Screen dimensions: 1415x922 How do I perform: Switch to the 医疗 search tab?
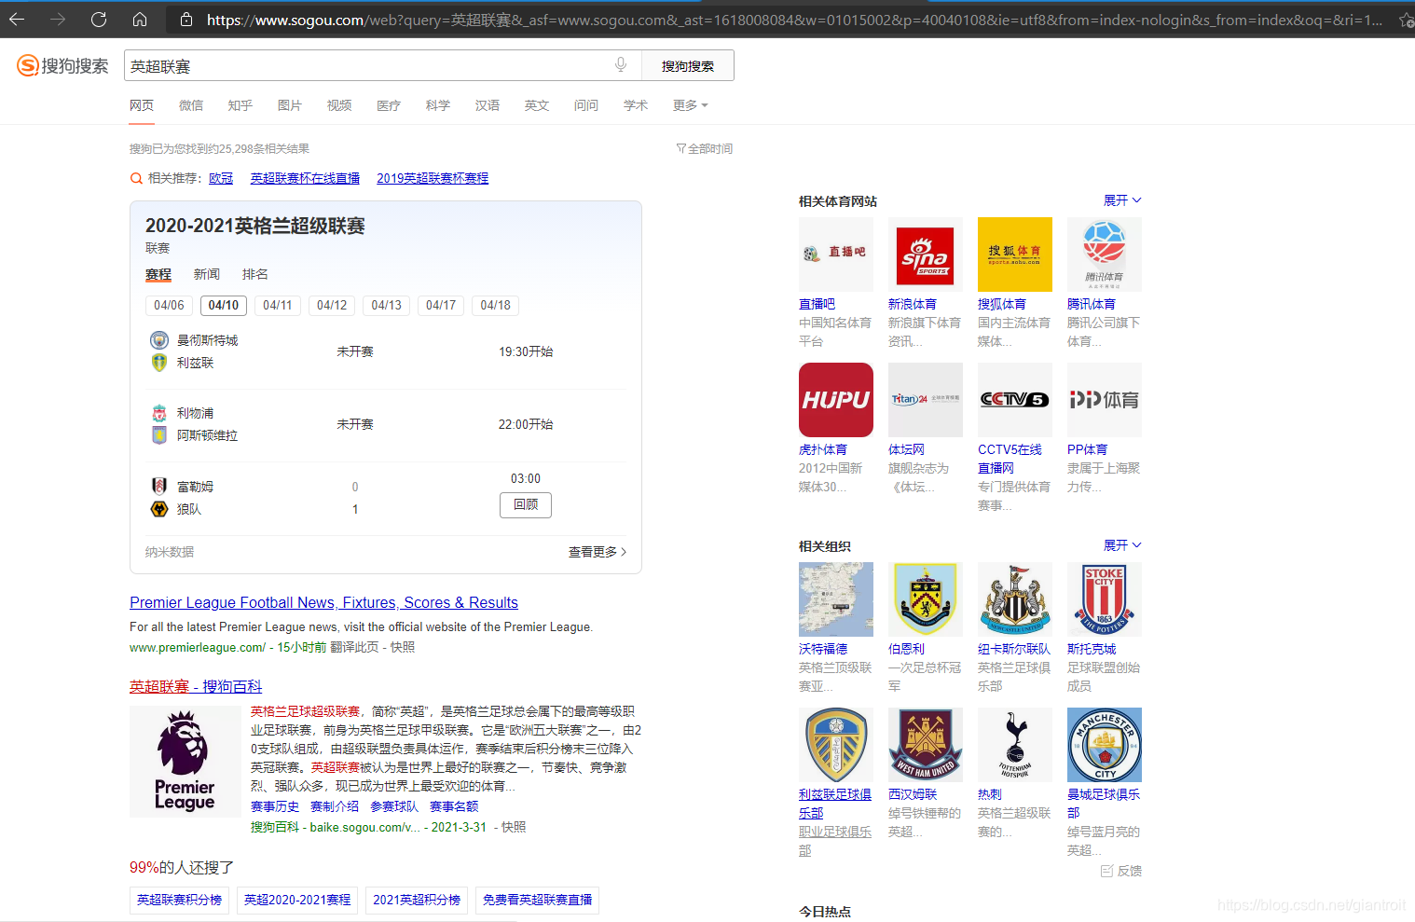(x=389, y=105)
